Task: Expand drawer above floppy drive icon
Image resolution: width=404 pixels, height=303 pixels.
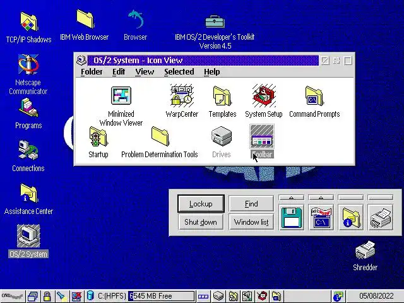Action: [x=292, y=198]
